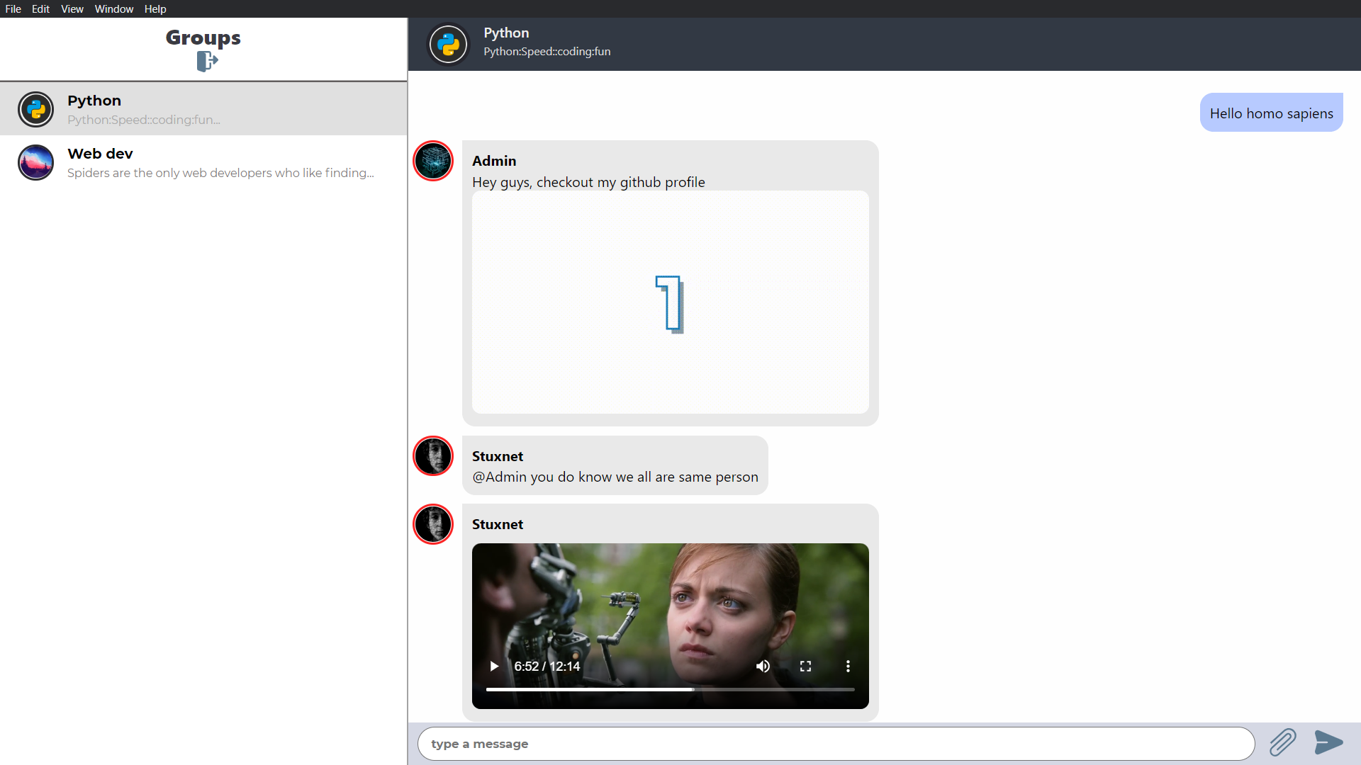This screenshot has width=1361, height=765.
Task: Click the paperclip attachment icon
Action: pos(1282,742)
